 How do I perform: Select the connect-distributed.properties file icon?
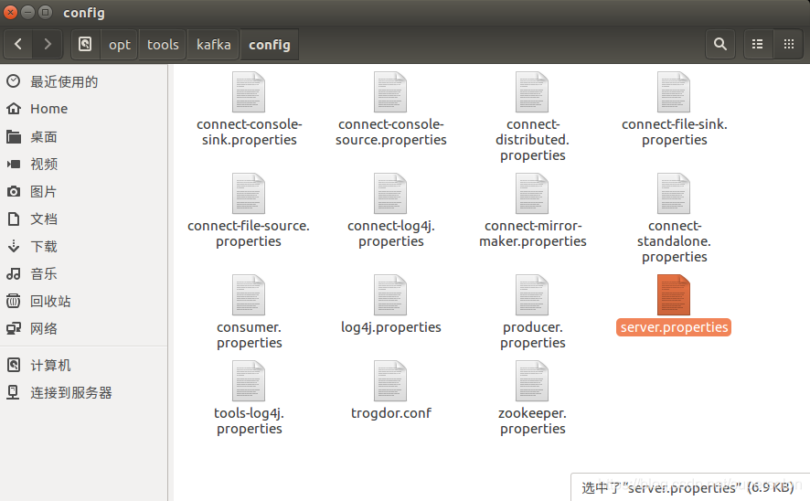[x=532, y=92]
